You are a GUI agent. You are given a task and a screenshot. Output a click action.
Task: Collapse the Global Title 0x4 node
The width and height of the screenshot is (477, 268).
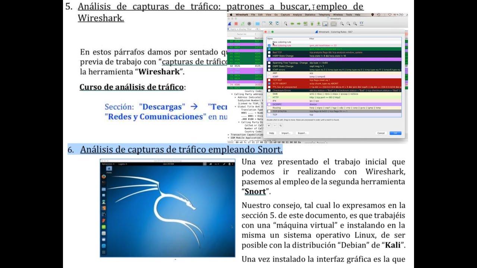tap(236, 106)
